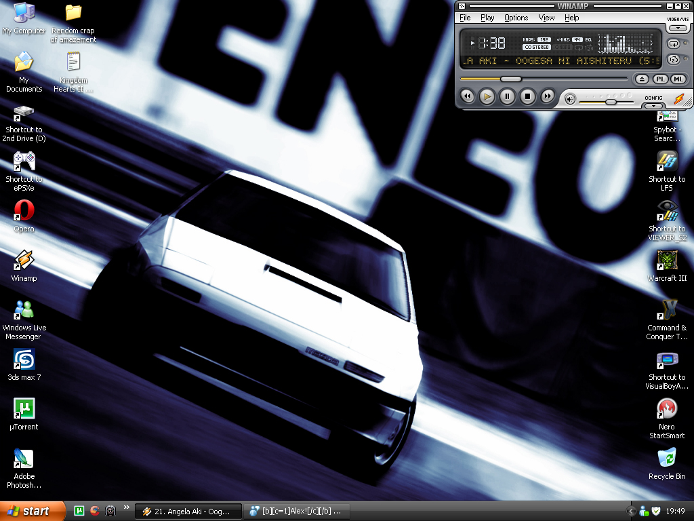
Task: Click the eject/open file button in Winamp
Action: 642,79
